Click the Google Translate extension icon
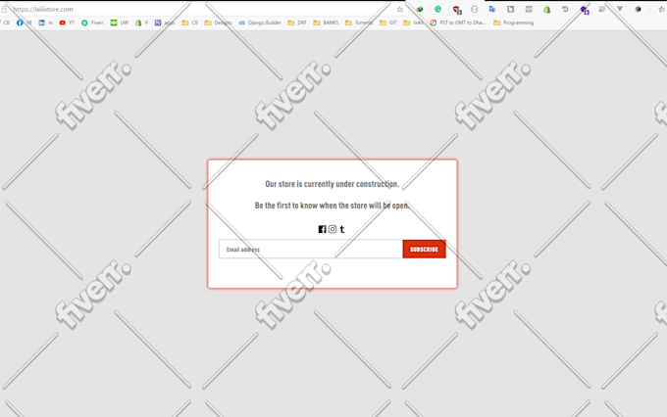Image resolution: width=667 pixels, height=417 pixels. [492, 9]
